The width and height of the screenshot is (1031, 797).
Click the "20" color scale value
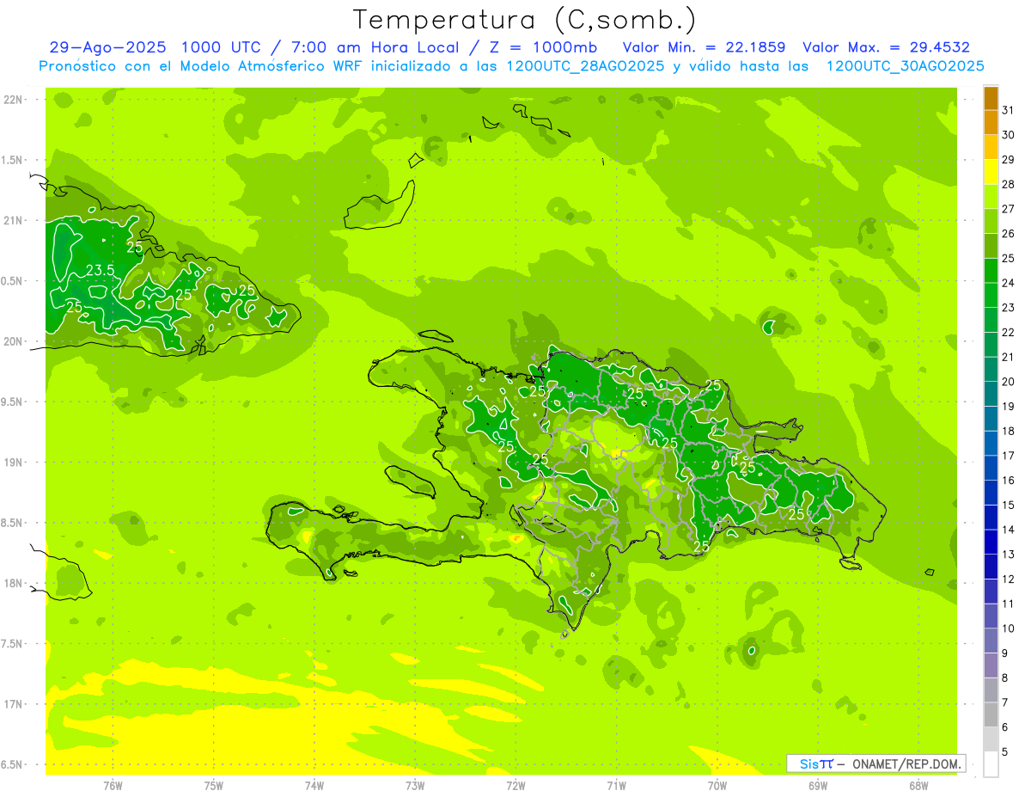(1009, 382)
